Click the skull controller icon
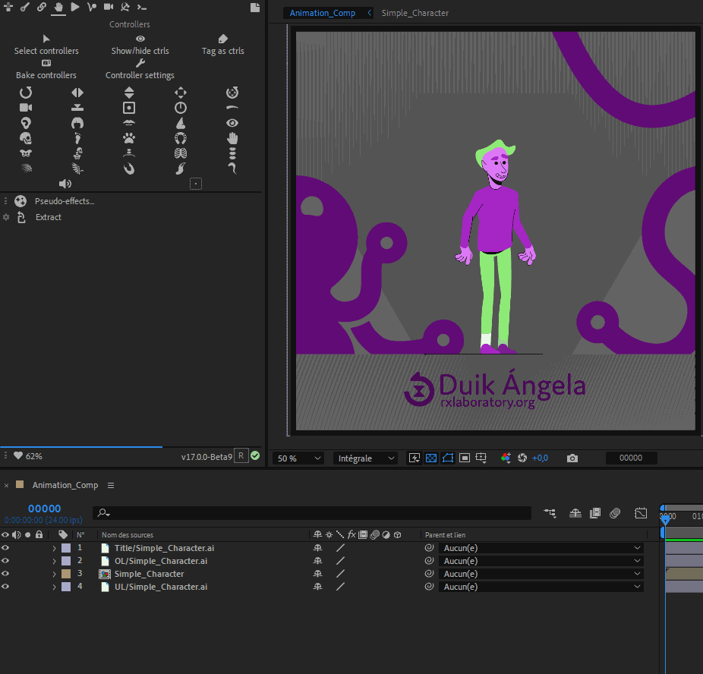 coord(26,138)
